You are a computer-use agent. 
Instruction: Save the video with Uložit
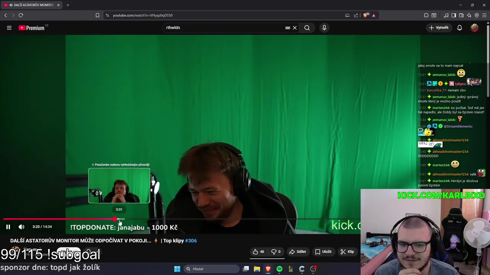(323, 252)
